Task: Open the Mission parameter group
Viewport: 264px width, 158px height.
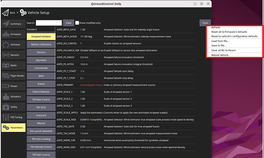Action: pos(41,123)
